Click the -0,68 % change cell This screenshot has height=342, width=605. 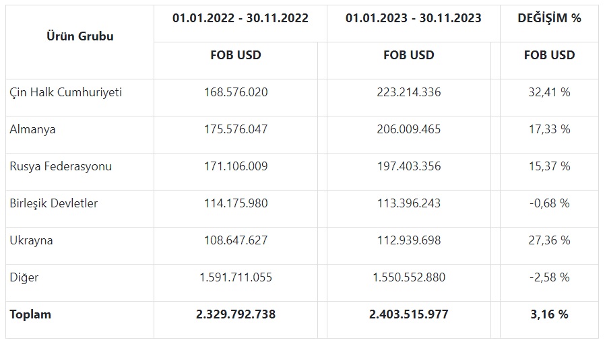point(549,203)
